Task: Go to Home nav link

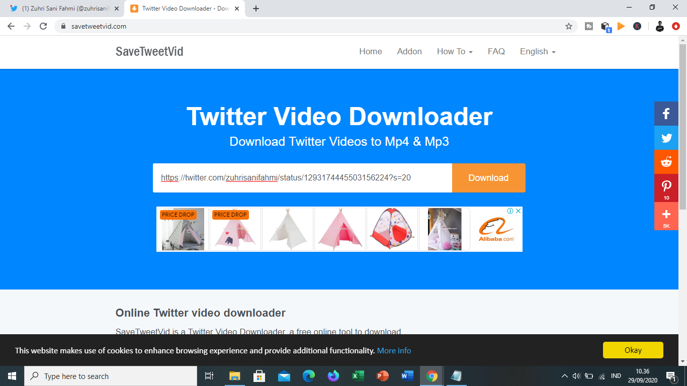Action: coord(371,51)
